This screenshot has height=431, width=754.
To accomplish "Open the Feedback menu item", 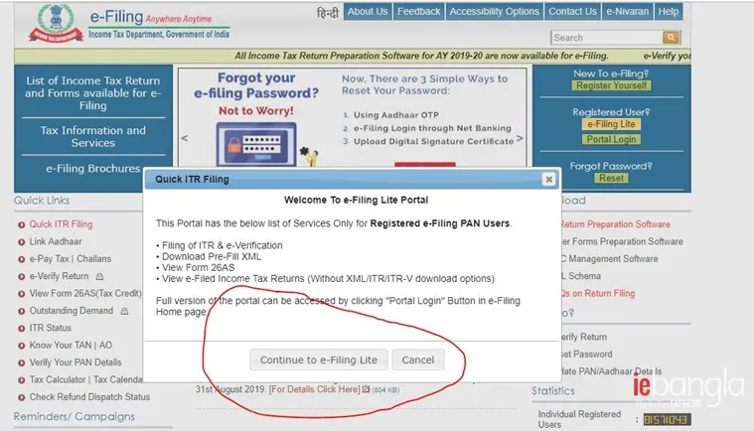I will [418, 12].
